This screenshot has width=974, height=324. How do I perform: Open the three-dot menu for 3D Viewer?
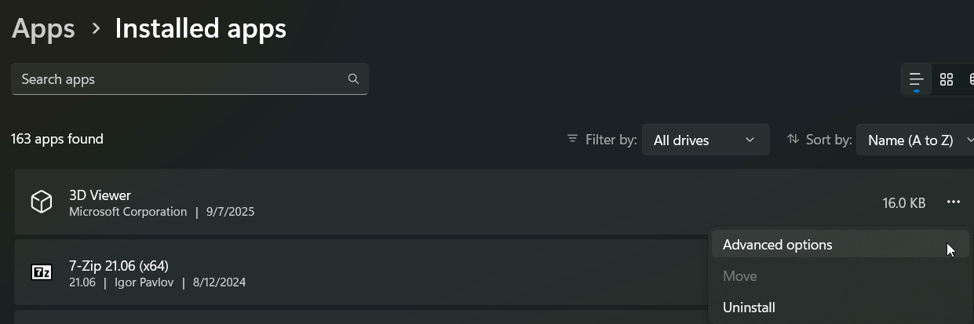click(954, 202)
